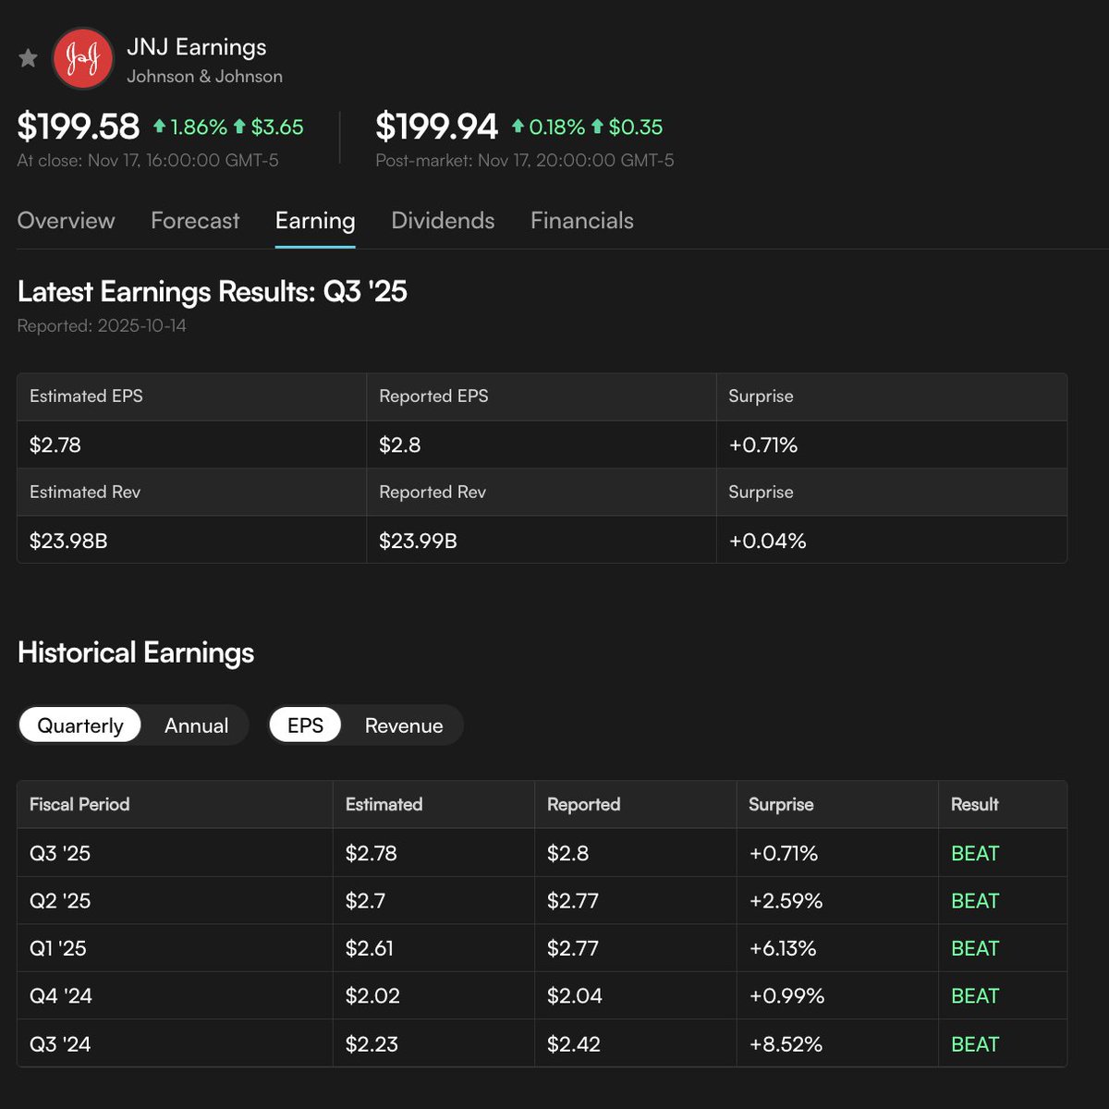Click the $2.04 reported EPS value
Image resolution: width=1109 pixels, height=1109 pixels.
pos(575,996)
